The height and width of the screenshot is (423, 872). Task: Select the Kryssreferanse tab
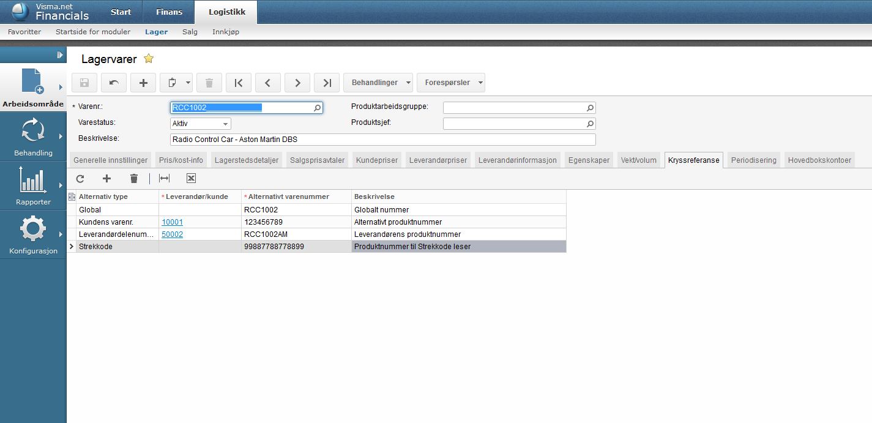click(x=694, y=160)
